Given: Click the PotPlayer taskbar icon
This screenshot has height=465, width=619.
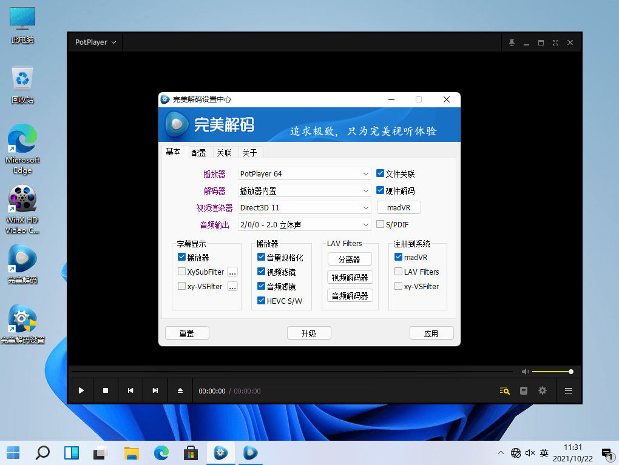Looking at the screenshot, I should tap(250, 453).
